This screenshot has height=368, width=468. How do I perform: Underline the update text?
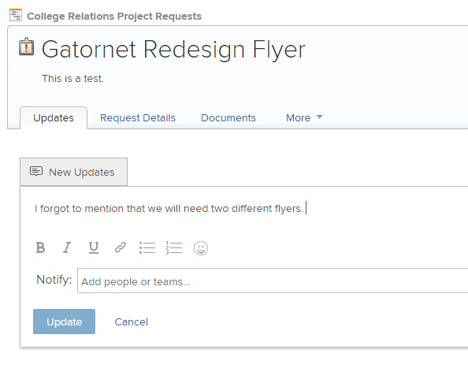(94, 247)
